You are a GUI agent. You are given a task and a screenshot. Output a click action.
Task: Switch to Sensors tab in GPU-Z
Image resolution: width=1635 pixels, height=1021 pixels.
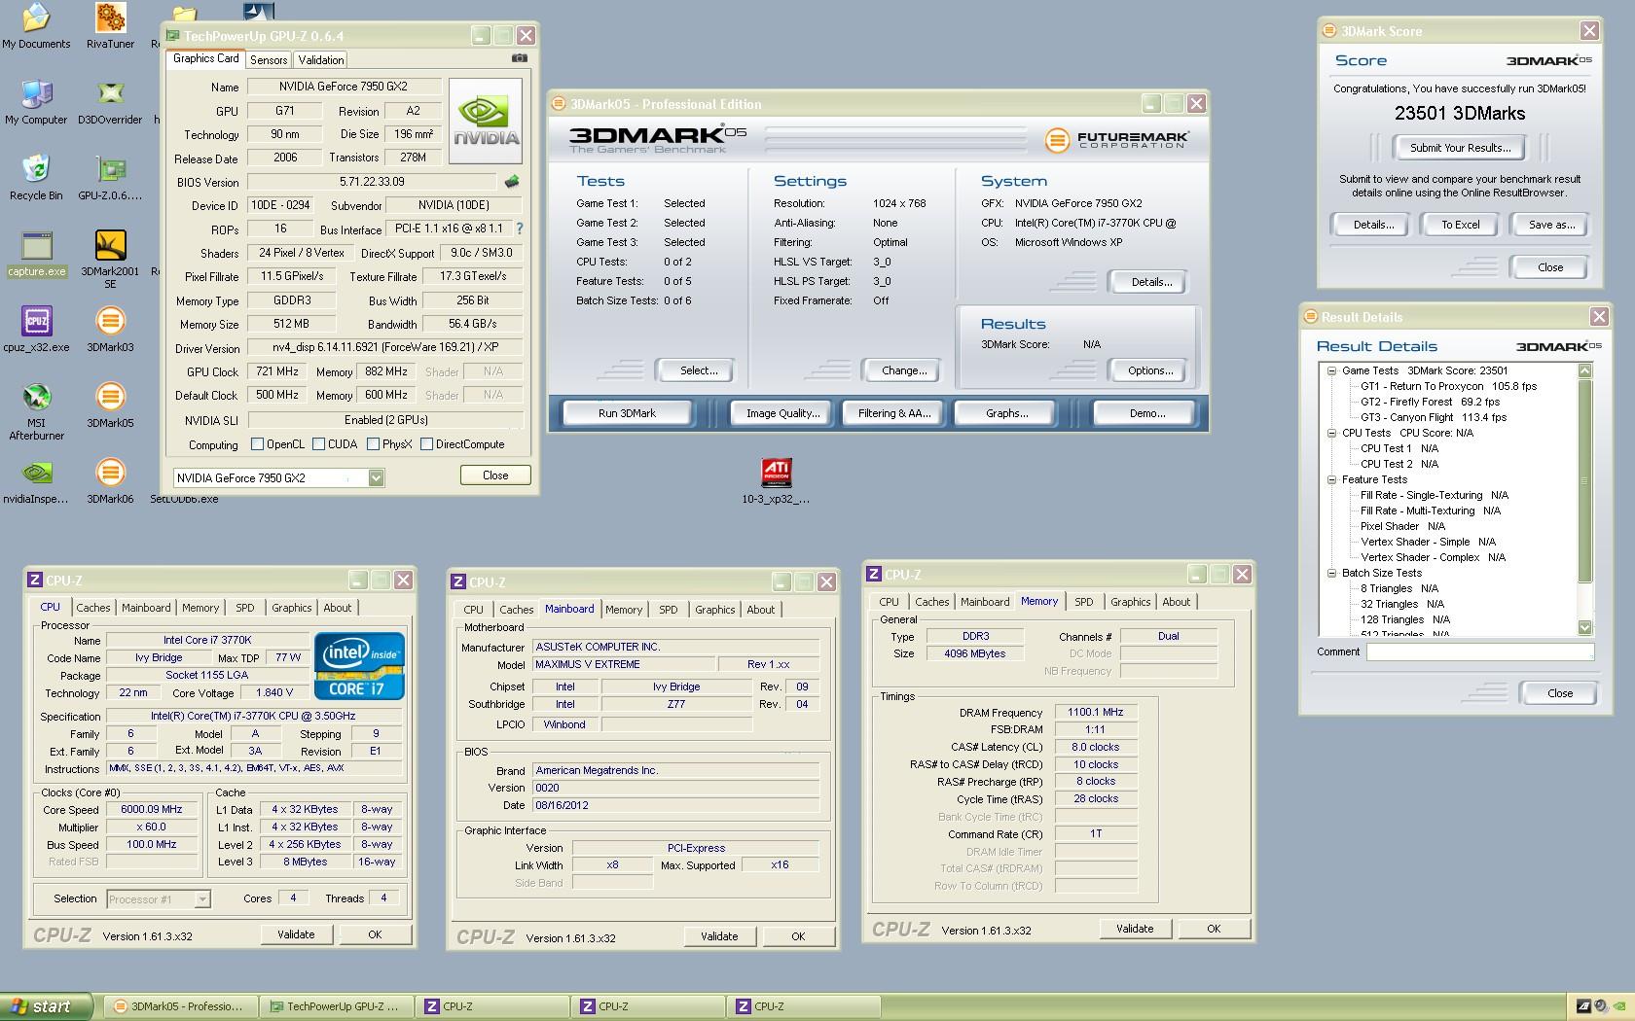click(269, 60)
